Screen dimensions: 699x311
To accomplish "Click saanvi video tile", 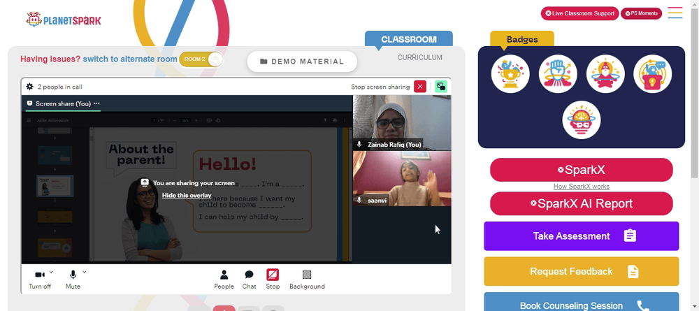I will click(402, 179).
